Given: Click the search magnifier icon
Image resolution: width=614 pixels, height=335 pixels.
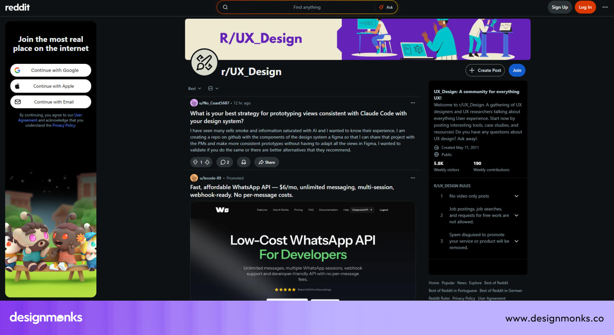Looking at the screenshot, I should pyautogui.click(x=225, y=7).
